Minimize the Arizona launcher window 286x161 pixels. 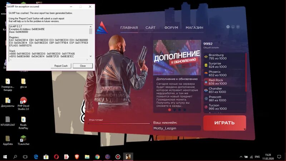tap(233, 27)
